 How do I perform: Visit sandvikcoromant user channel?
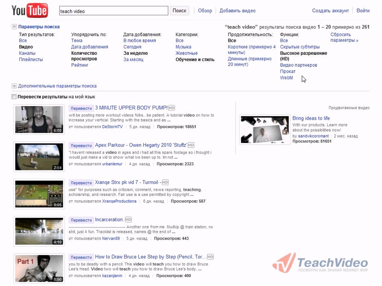tap(313, 136)
